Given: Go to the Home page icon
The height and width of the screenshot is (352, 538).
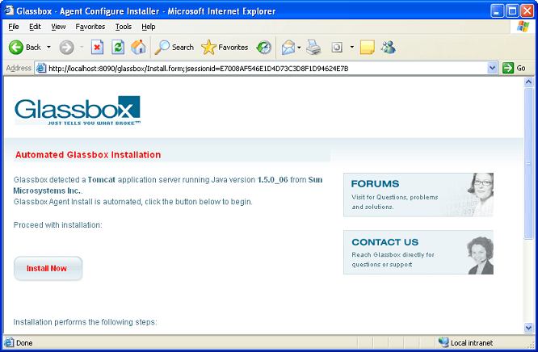Looking at the screenshot, I should click(x=138, y=48).
